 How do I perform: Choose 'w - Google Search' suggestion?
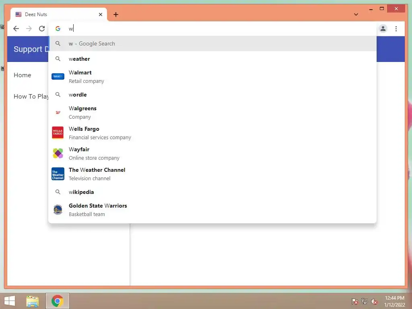click(212, 43)
